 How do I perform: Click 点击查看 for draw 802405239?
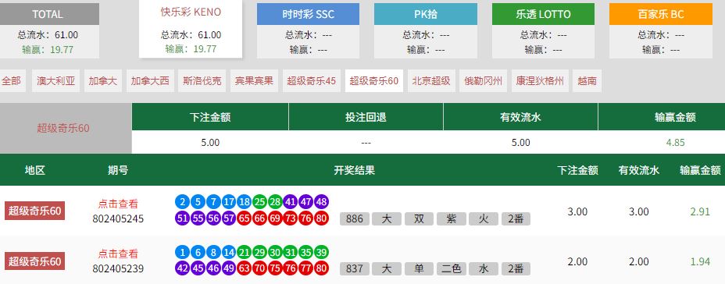(118, 254)
